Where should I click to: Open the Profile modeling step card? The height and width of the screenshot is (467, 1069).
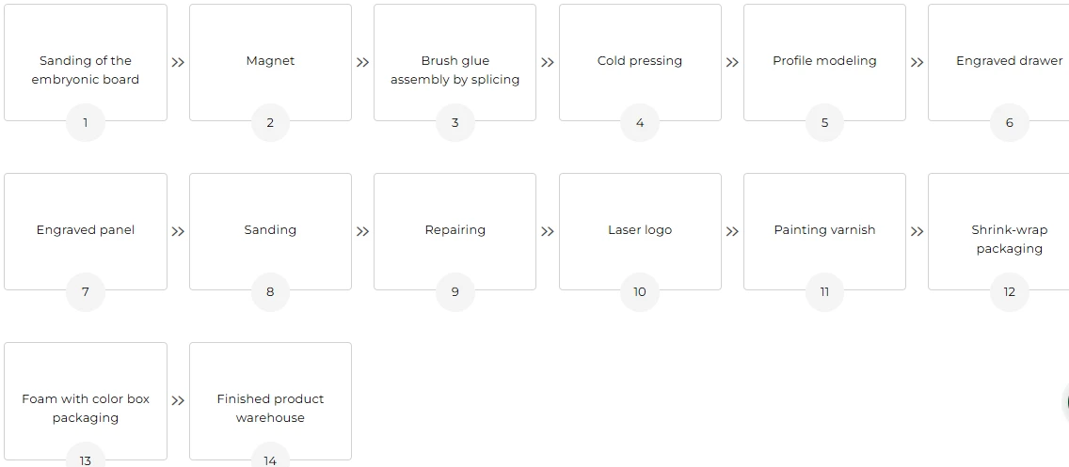point(824,63)
